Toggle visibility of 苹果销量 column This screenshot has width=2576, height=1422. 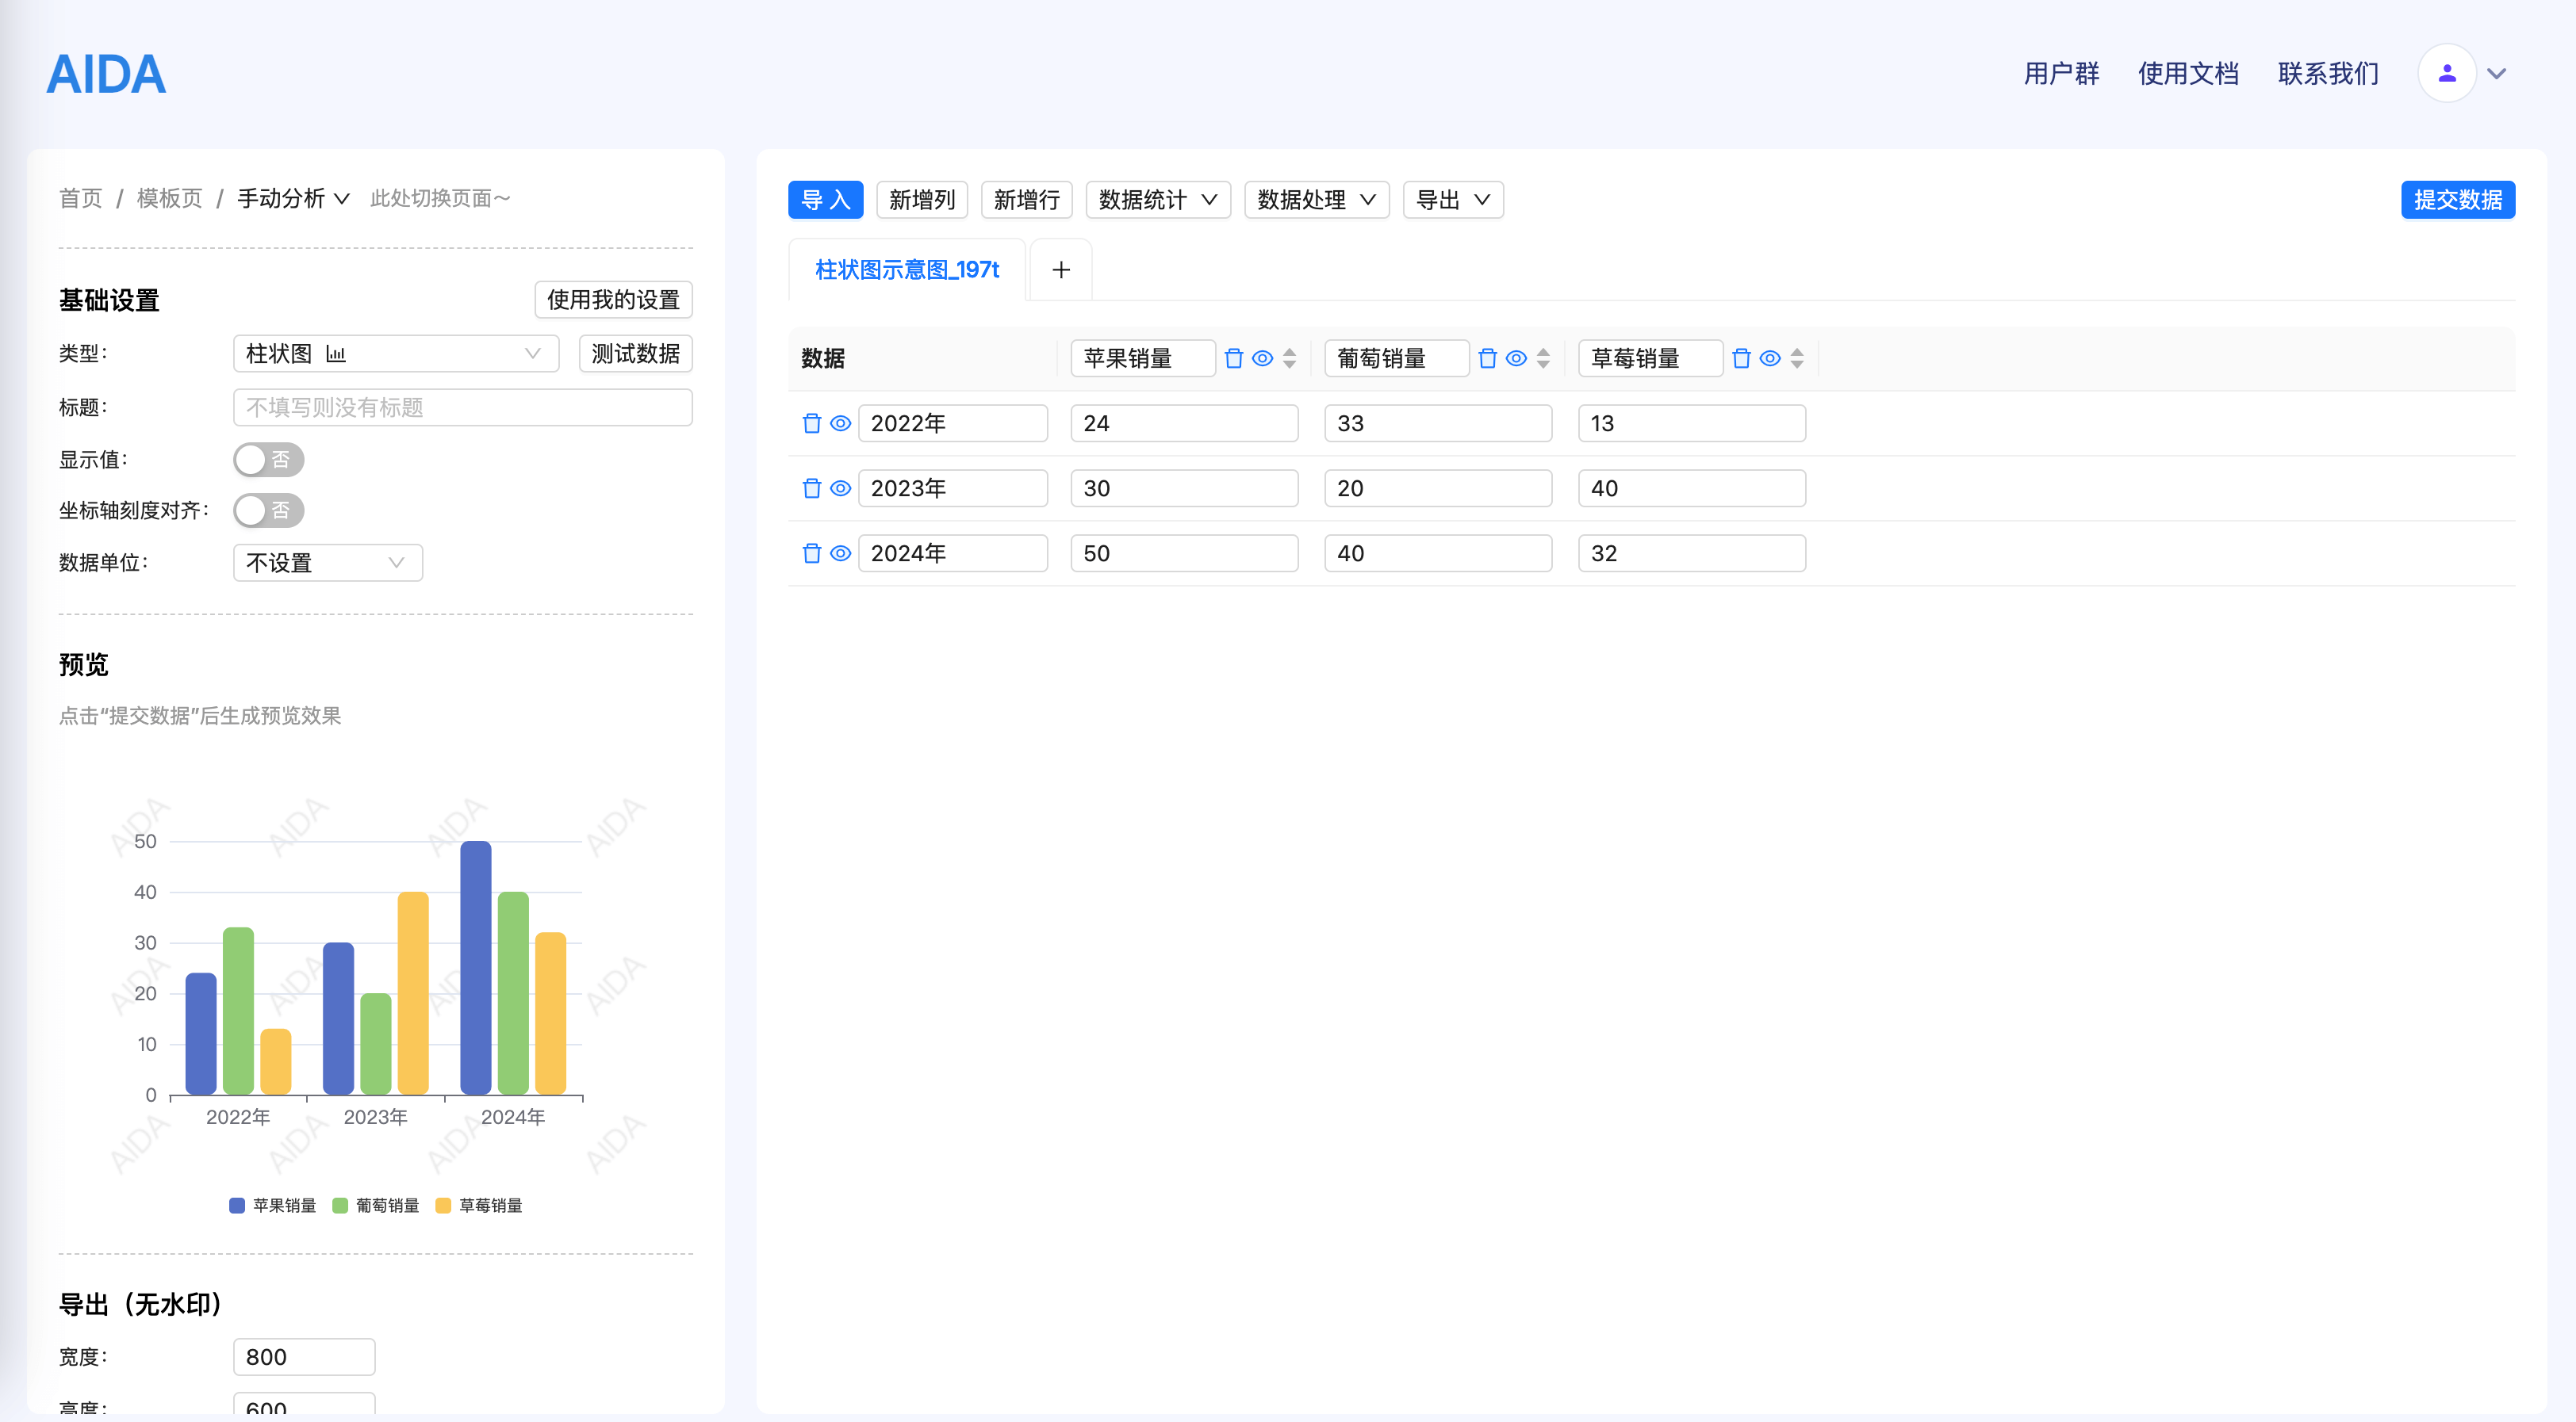pyautogui.click(x=1263, y=357)
